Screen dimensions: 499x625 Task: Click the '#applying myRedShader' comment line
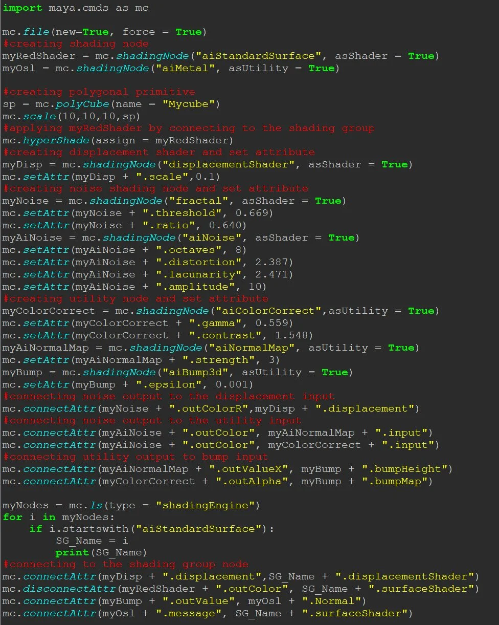coord(189,128)
